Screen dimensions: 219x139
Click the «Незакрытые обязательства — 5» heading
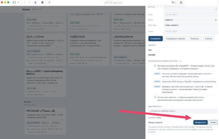coord(165,61)
